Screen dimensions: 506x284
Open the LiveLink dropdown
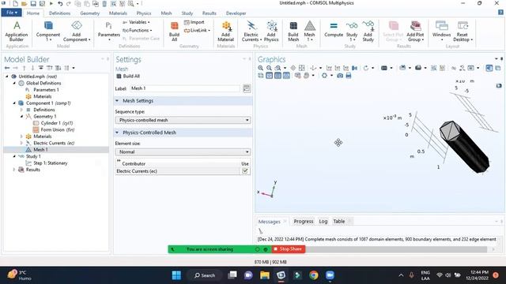(197, 30)
